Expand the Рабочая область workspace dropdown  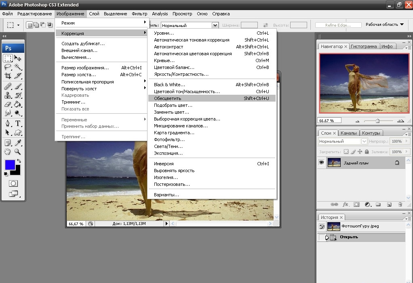click(x=384, y=25)
